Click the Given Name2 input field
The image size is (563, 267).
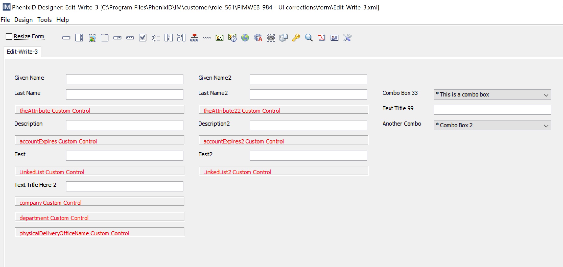309,79
